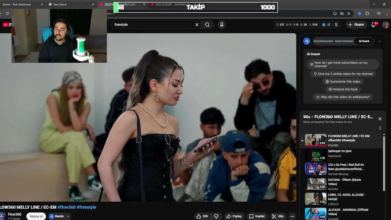Close the Mix playlist panel
The width and height of the screenshot is (391, 220).
(380, 119)
